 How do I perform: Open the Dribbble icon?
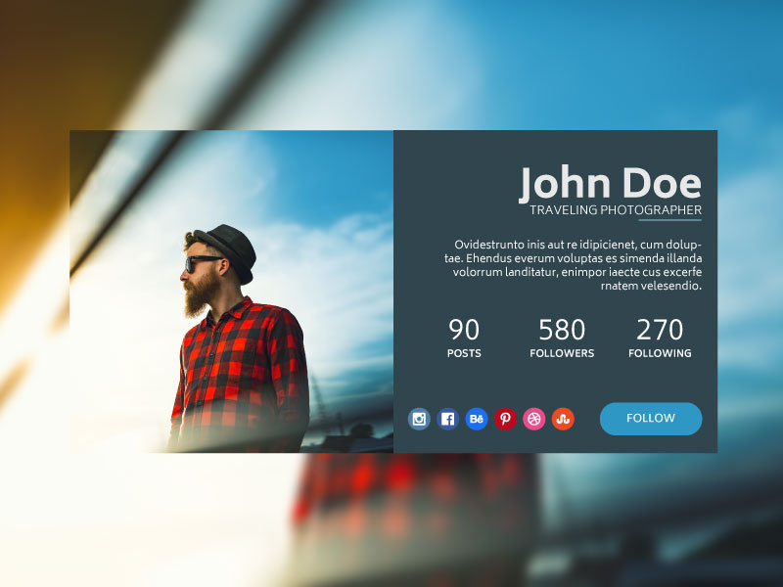(x=533, y=419)
